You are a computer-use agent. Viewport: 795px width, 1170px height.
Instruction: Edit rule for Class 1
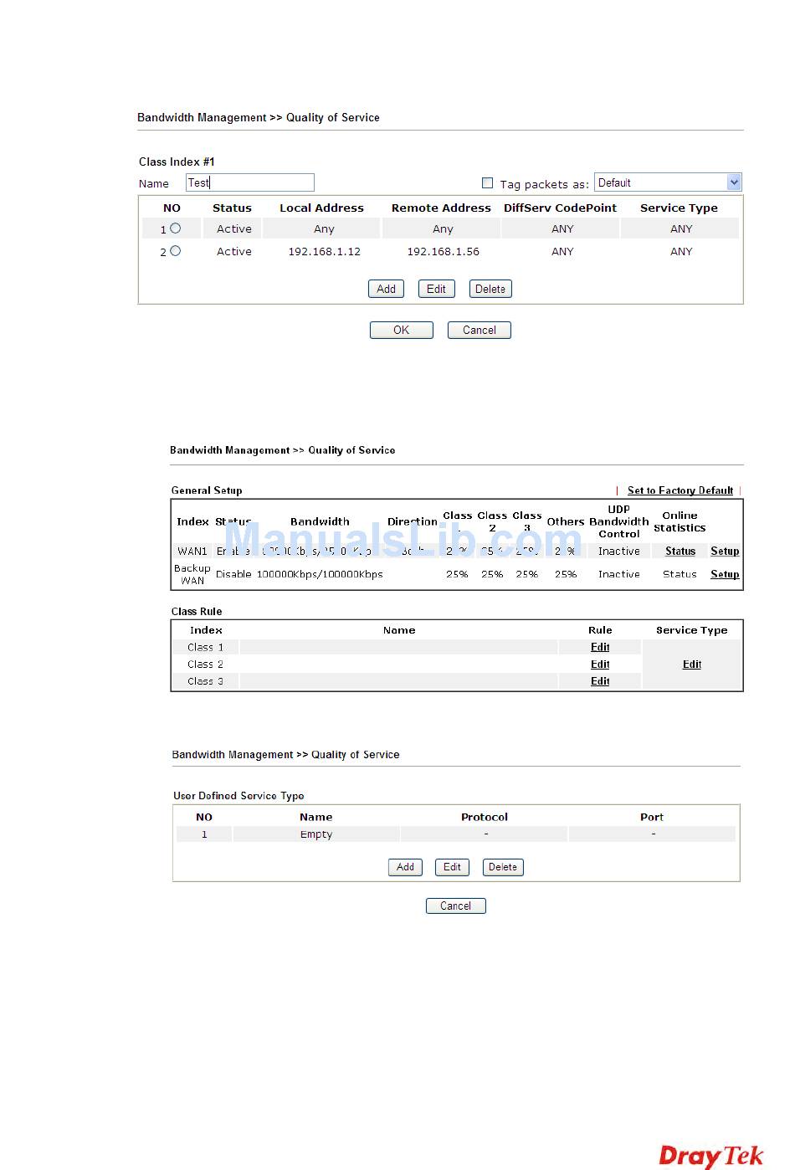coord(600,647)
